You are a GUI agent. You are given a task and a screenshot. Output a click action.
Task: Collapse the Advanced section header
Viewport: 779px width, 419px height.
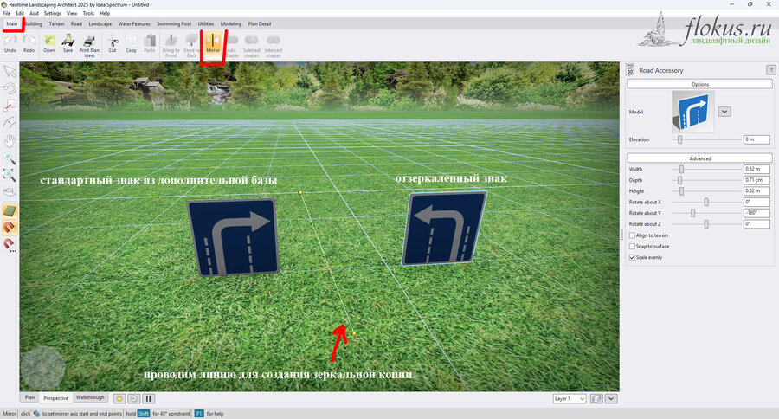(699, 158)
